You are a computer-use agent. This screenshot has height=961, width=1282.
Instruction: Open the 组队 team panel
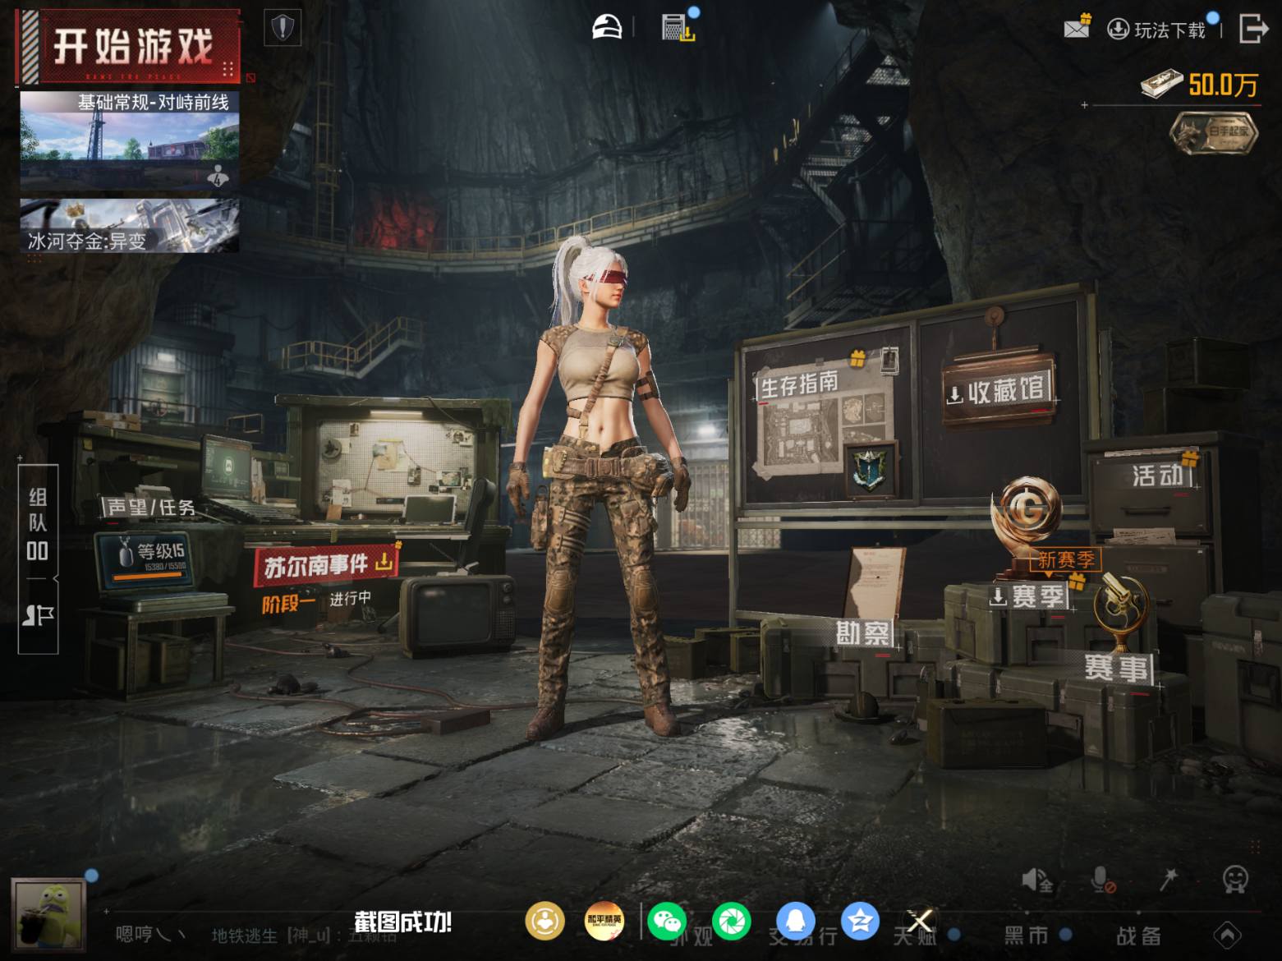[x=38, y=522]
